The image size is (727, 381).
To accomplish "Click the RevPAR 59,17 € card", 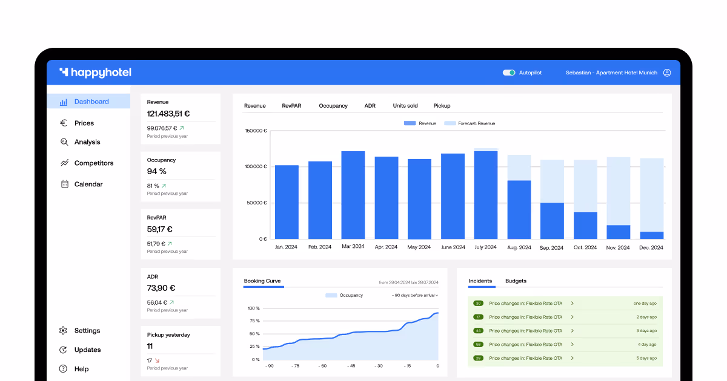I will 181,235.
